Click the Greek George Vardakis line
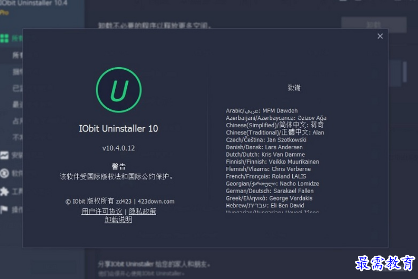The height and width of the screenshot is (279, 418). coord(269,198)
